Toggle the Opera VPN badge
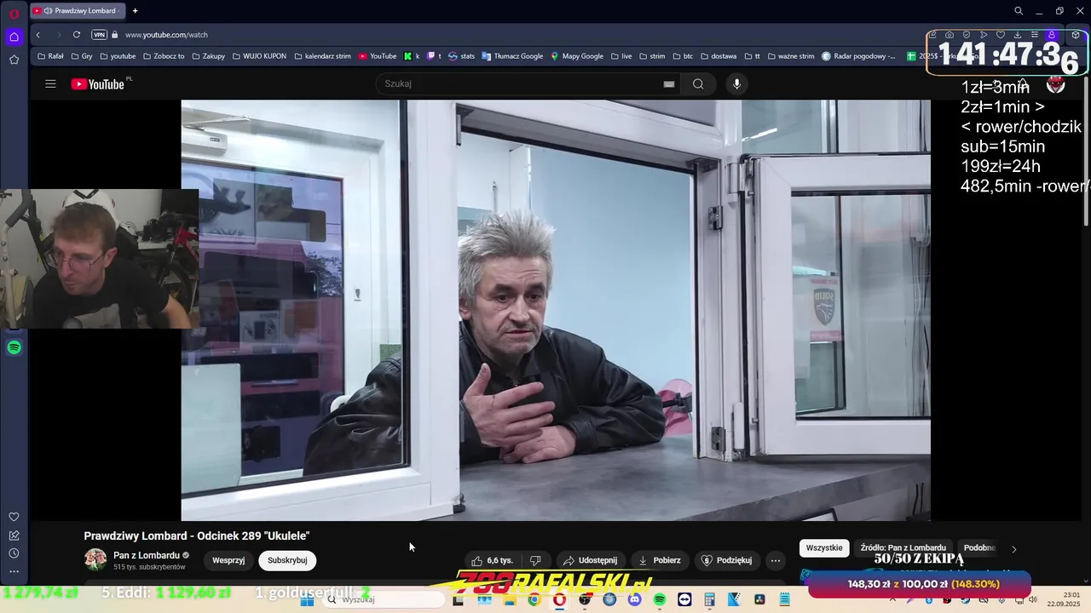The image size is (1091, 613). tap(100, 35)
